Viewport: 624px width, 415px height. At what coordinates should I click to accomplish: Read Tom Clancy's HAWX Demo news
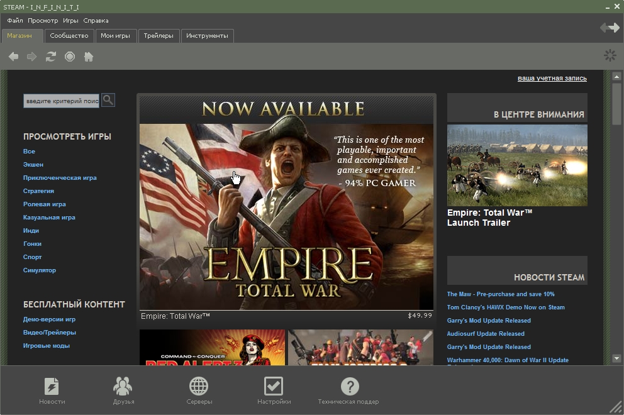click(506, 307)
